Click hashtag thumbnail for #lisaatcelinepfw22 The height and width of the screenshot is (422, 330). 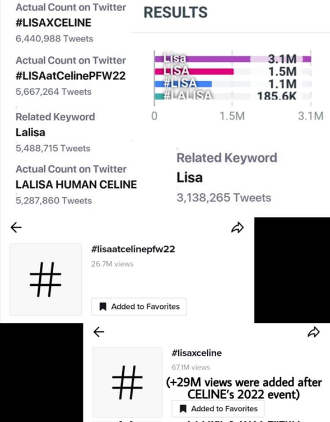click(x=45, y=279)
